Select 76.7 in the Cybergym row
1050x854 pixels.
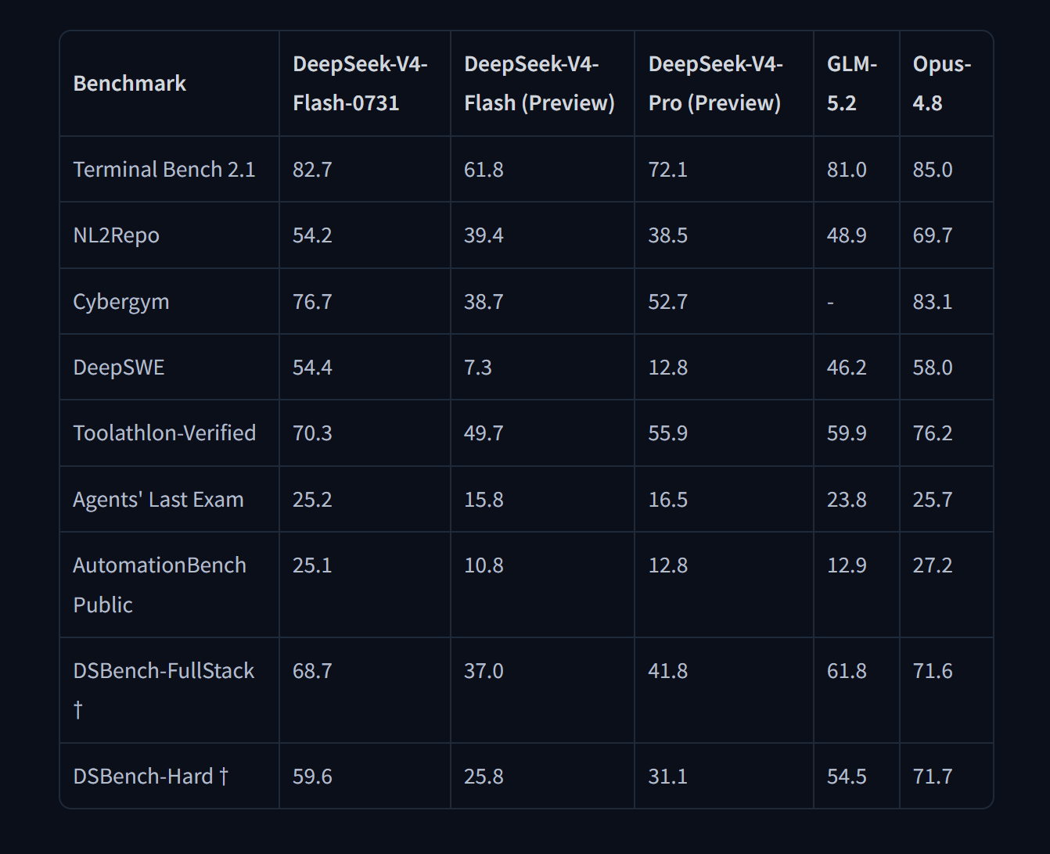tap(312, 302)
